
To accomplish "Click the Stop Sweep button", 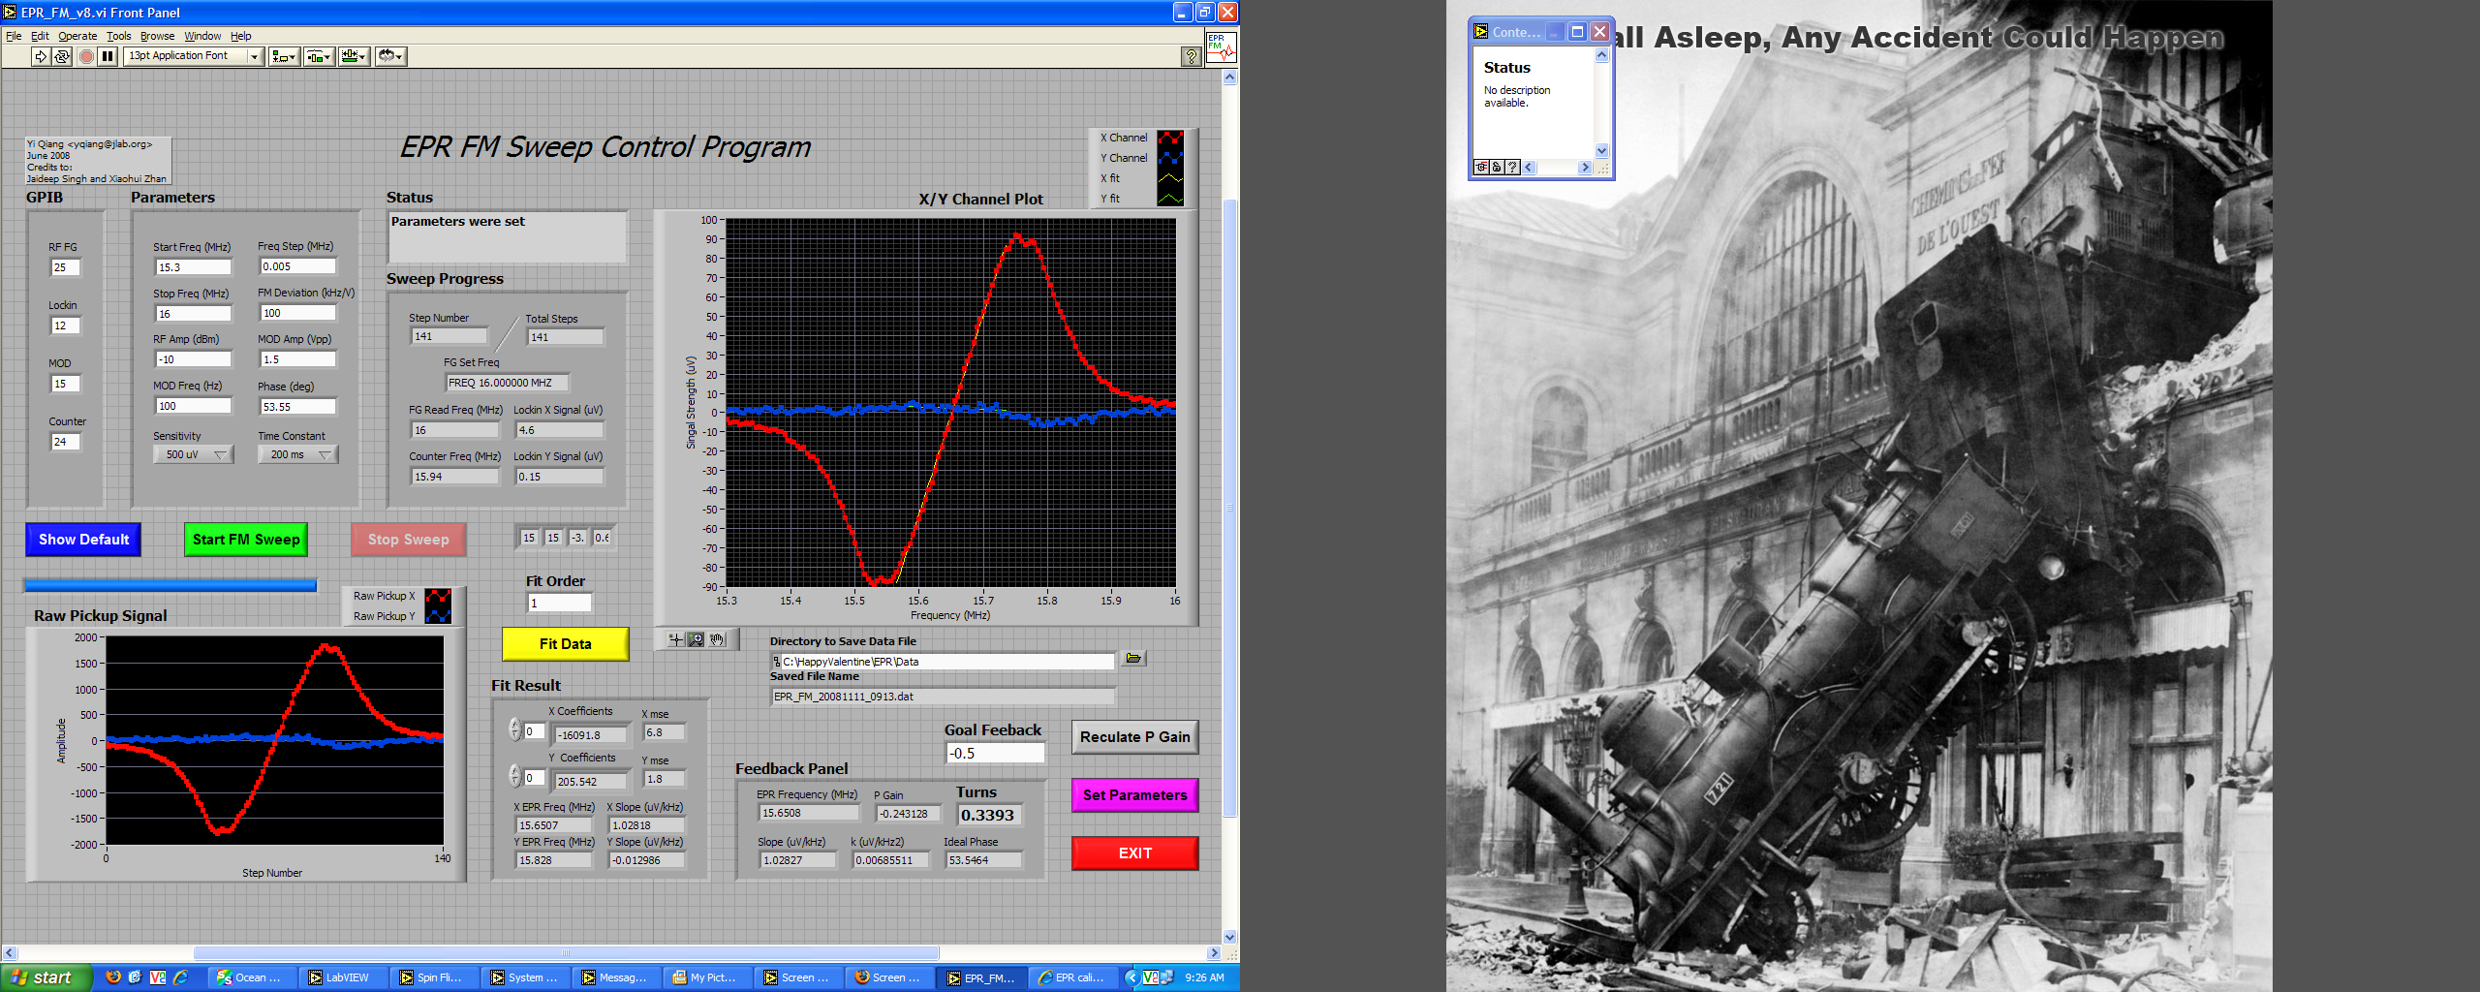I will tap(409, 540).
